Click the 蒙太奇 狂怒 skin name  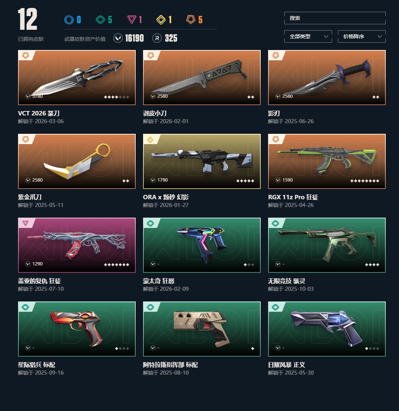(x=158, y=281)
